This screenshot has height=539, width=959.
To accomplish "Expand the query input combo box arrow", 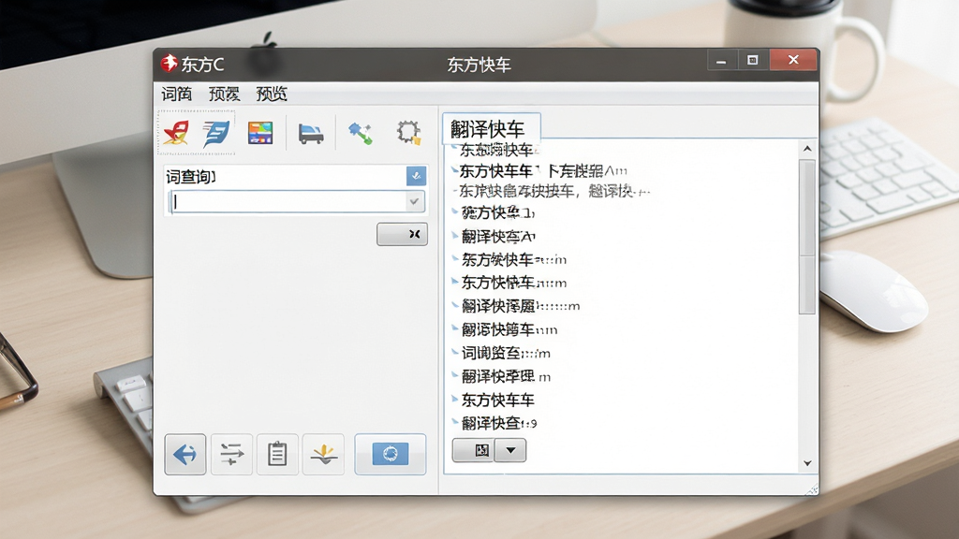I will point(415,202).
